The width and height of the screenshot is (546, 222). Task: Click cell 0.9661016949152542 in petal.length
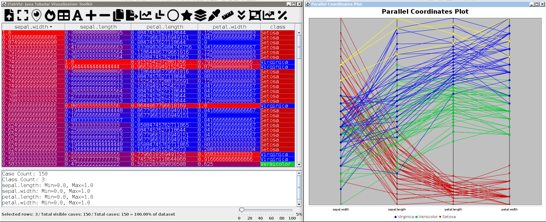[165, 67]
